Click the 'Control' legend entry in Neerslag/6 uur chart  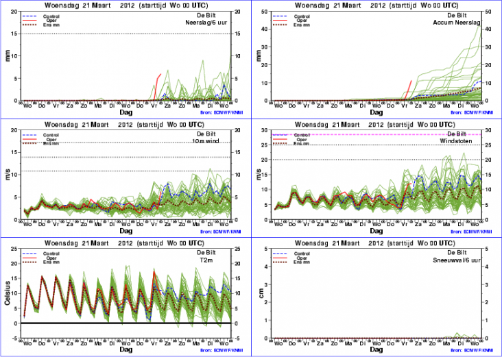(51, 16)
